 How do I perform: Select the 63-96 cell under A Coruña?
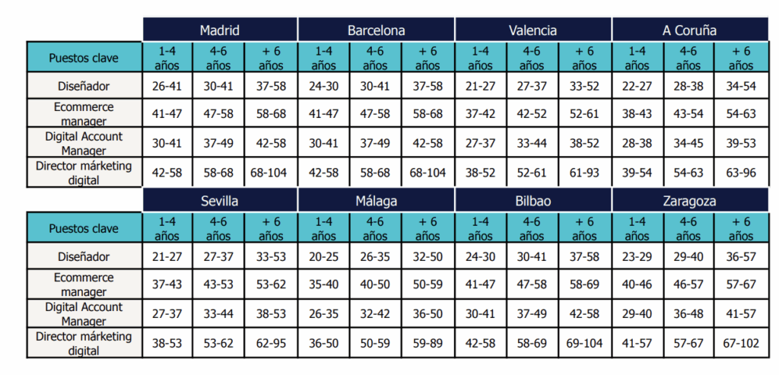click(x=740, y=173)
